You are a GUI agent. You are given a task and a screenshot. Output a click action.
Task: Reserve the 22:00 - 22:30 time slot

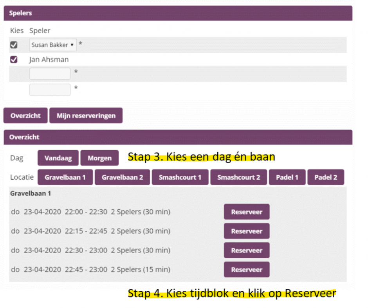247,212
